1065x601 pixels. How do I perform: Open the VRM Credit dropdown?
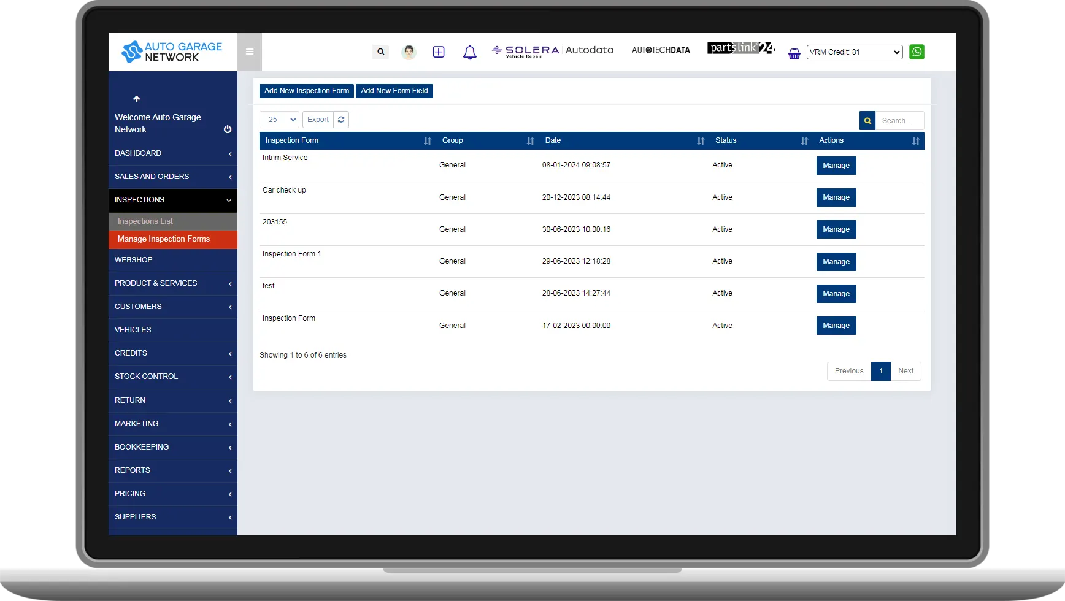coord(854,52)
